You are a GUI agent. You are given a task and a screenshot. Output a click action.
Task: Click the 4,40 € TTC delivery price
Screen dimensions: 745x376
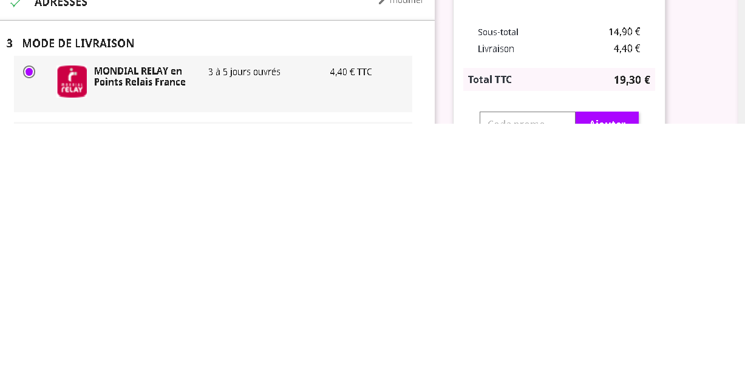[x=350, y=72]
